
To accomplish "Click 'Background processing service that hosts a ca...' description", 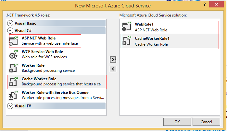I will pos(63,84).
